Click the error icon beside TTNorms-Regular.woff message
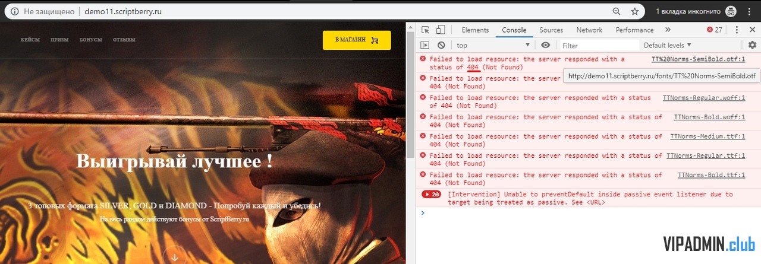 click(423, 97)
